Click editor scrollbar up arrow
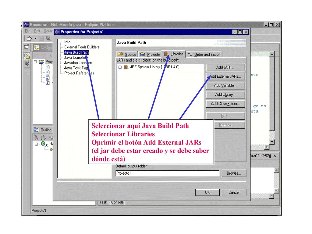This screenshot has height=234, width=312. click(272, 54)
